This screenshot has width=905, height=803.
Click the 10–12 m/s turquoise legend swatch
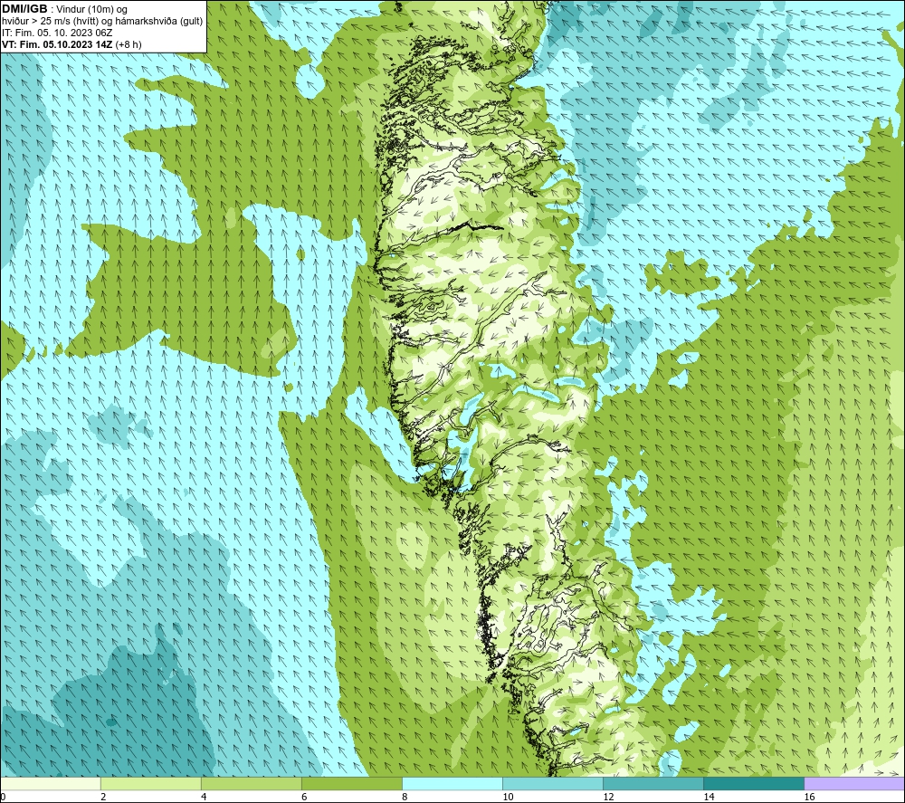pos(552,783)
